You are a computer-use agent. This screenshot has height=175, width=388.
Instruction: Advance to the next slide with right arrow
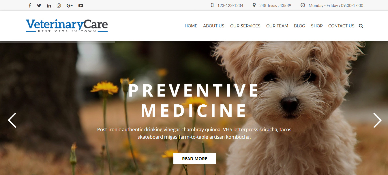[x=377, y=120]
